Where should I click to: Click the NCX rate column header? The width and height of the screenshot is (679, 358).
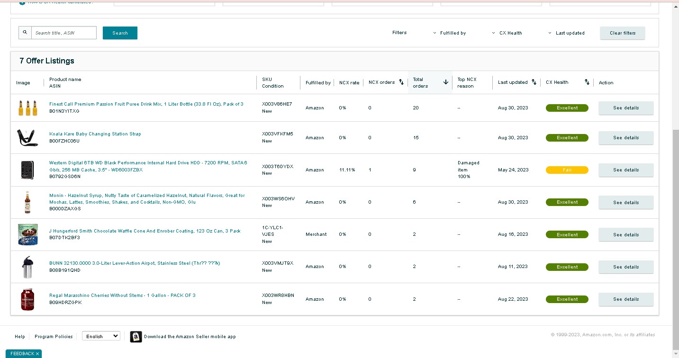(349, 83)
